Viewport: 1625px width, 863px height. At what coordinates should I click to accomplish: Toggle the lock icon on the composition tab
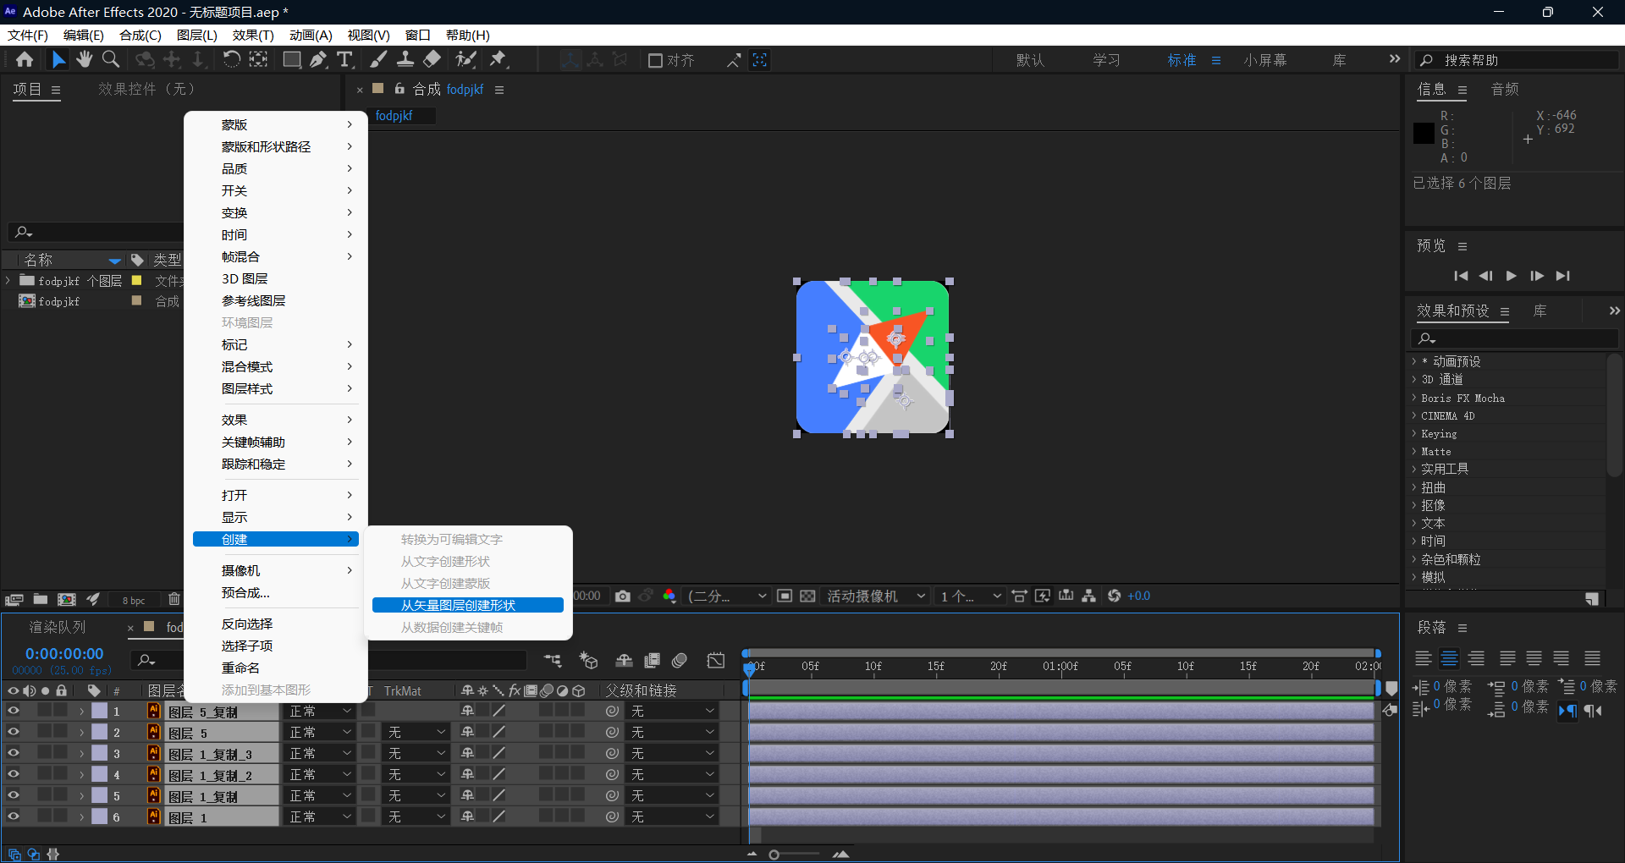(399, 89)
